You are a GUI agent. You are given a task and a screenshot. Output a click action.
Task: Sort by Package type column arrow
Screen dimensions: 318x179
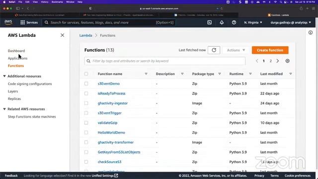pyautogui.click(x=220, y=74)
